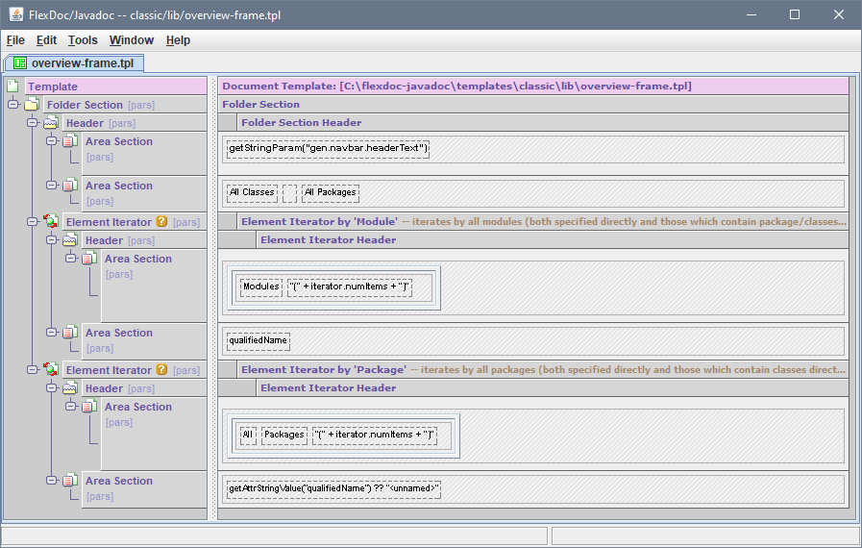Click the tab icon on overview-frame.tpl

[x=19, y=63]
